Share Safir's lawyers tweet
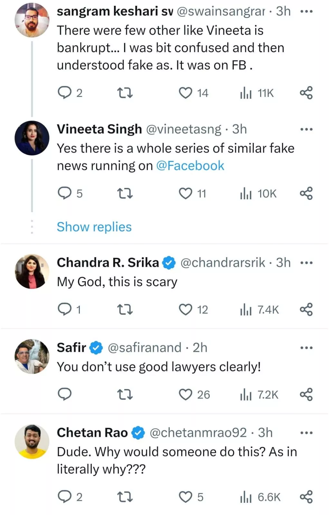The height and width of the screenshot is (515, 329). (x=306, y=394)
